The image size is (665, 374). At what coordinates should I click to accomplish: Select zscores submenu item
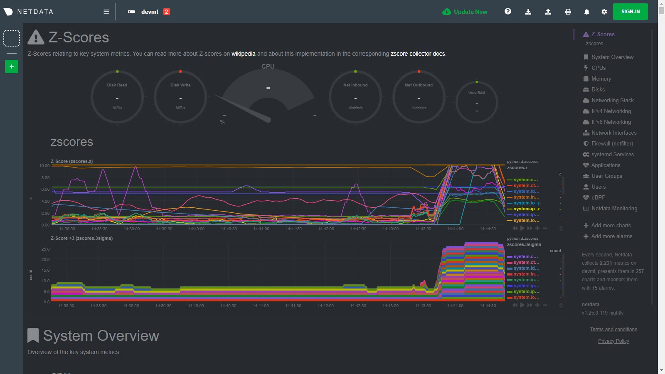[594, 44]
